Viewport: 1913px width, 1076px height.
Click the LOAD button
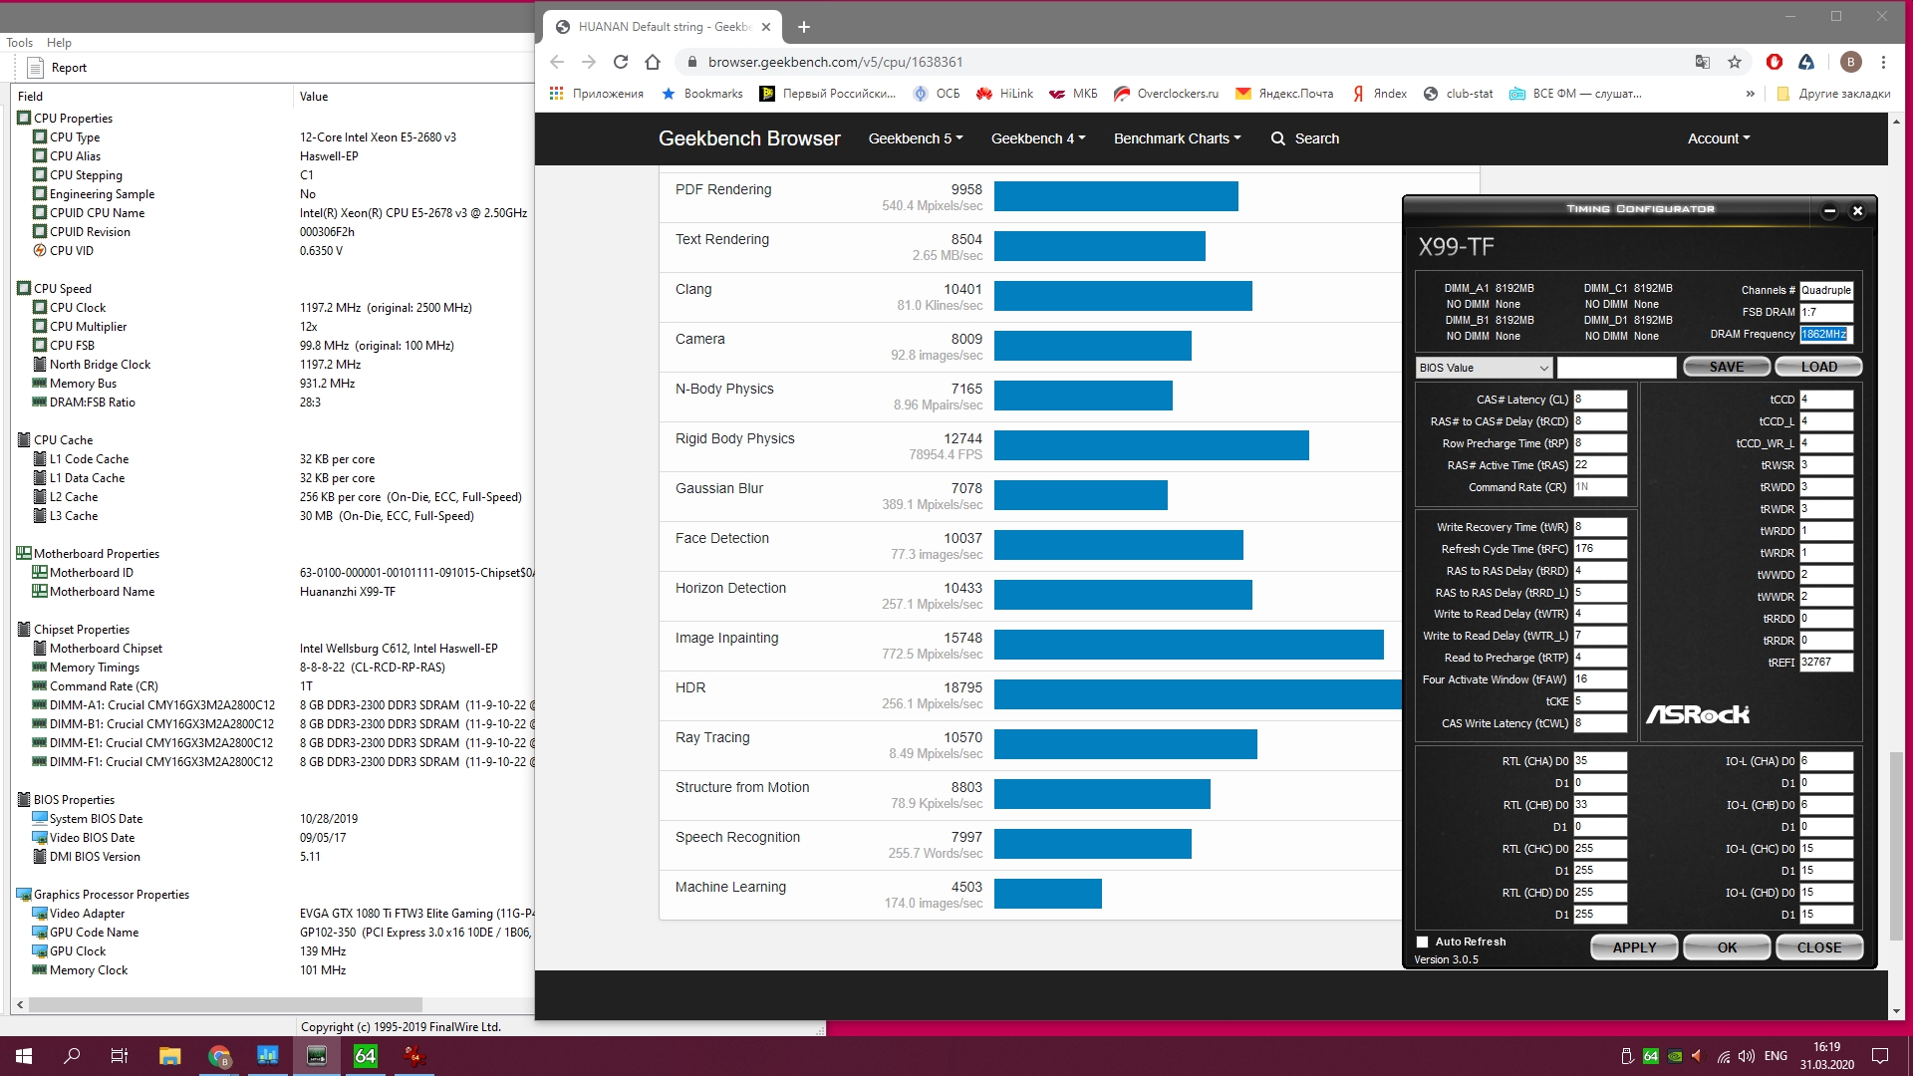point(1818,367)
